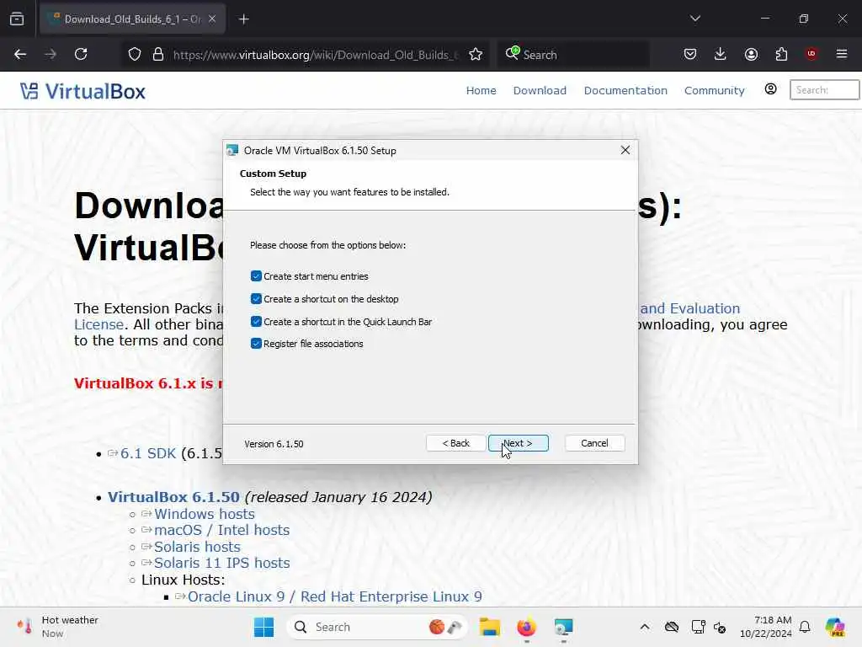862x647 pixels.
Task: Cancel the VirtualBox installation
Action: click(594, 443)
